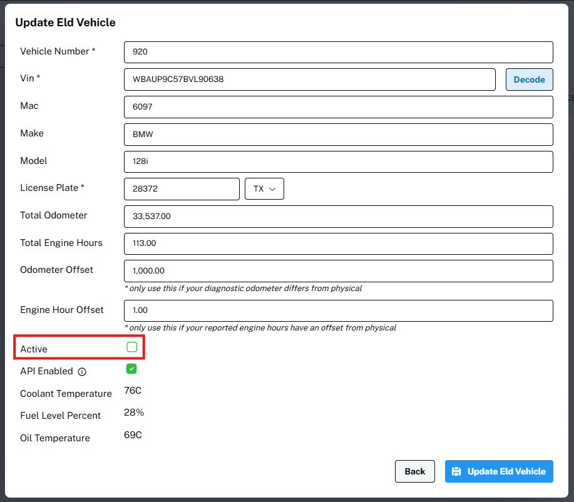Focus the Vehicle Number field

(x=338, y=52)
